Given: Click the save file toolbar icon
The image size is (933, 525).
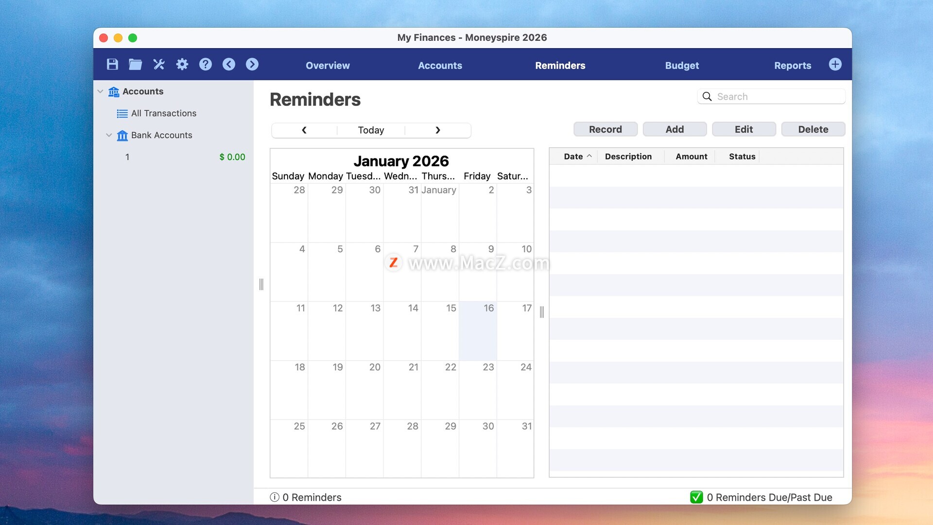Looking at the screenshot, I should pyautogui.click(x=112, y=64).
